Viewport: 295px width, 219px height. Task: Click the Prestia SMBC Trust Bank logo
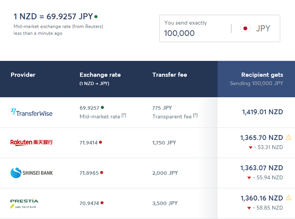[24, 203]
